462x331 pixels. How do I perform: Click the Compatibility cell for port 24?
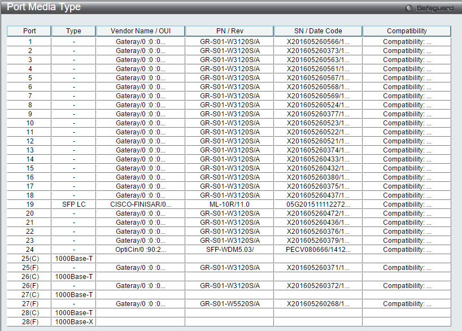point(407,250)
